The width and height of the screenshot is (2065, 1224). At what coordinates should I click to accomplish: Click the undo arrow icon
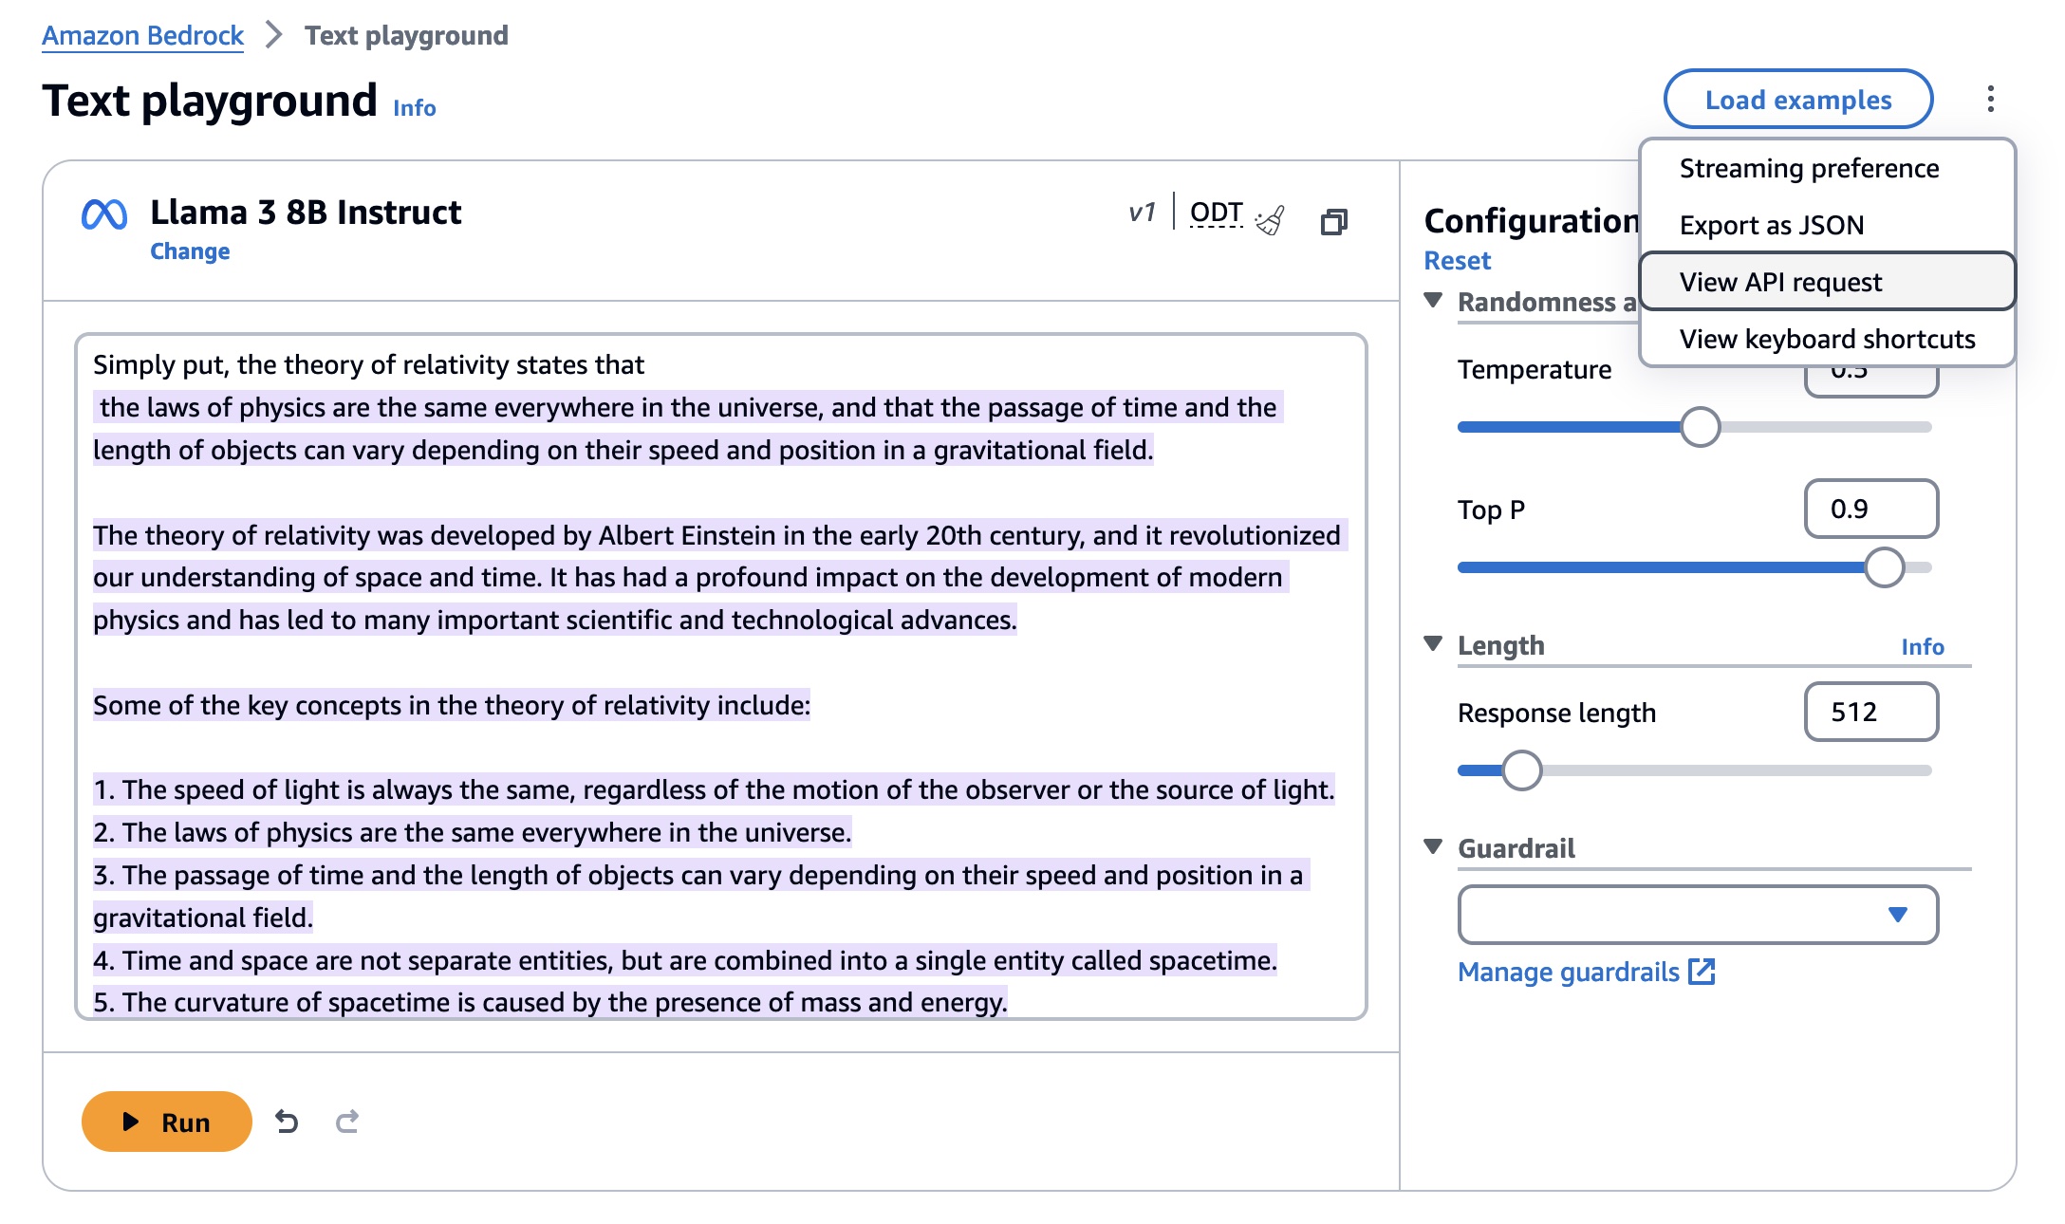(x=287, y=1122)
